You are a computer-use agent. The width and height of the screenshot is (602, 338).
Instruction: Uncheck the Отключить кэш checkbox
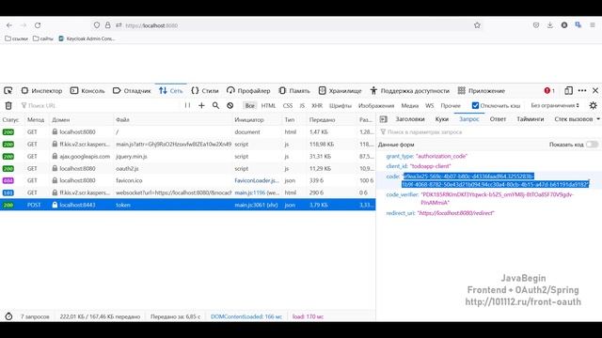475,105
